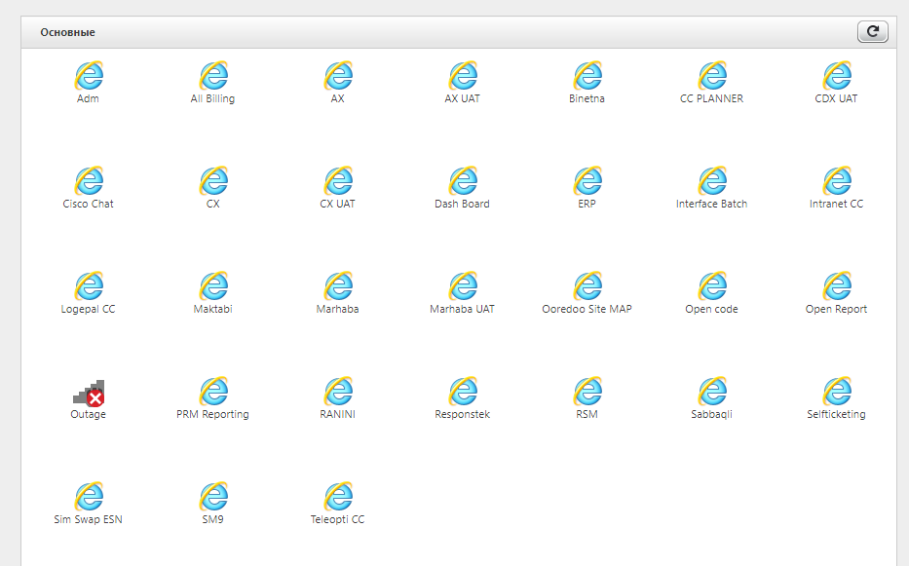
Task: Launch CC PLANNER application
Action: (712, 76)
